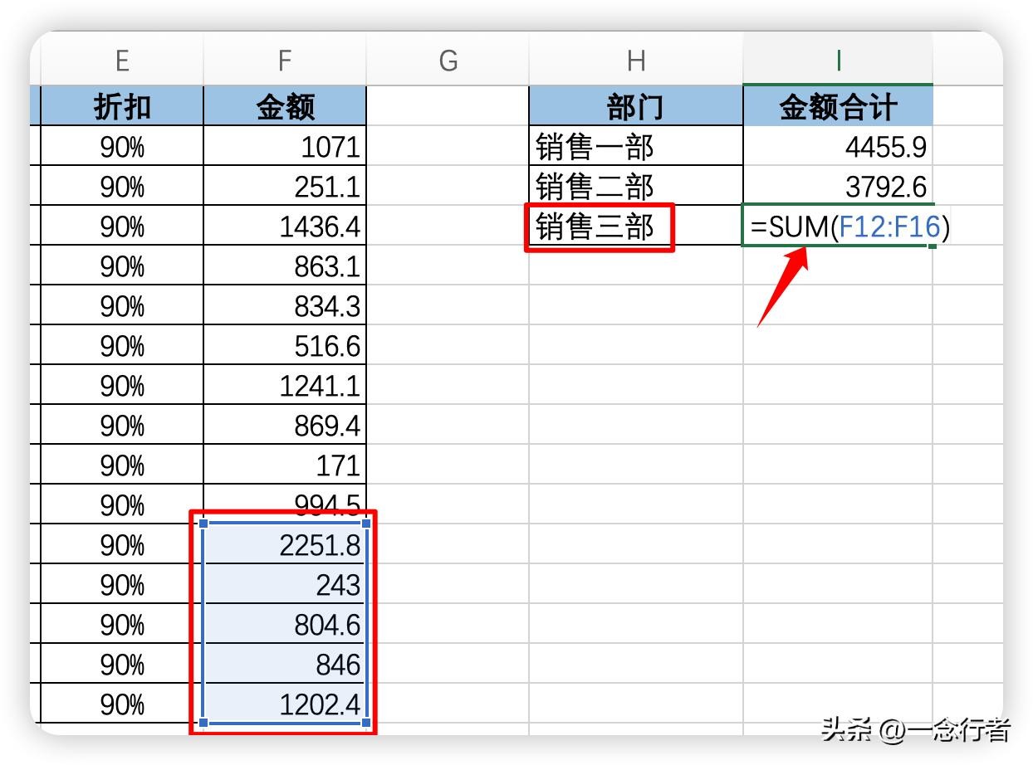Select the 折扣 header cell
This screenshot has height=765, width=1033.
pos(122,107)
